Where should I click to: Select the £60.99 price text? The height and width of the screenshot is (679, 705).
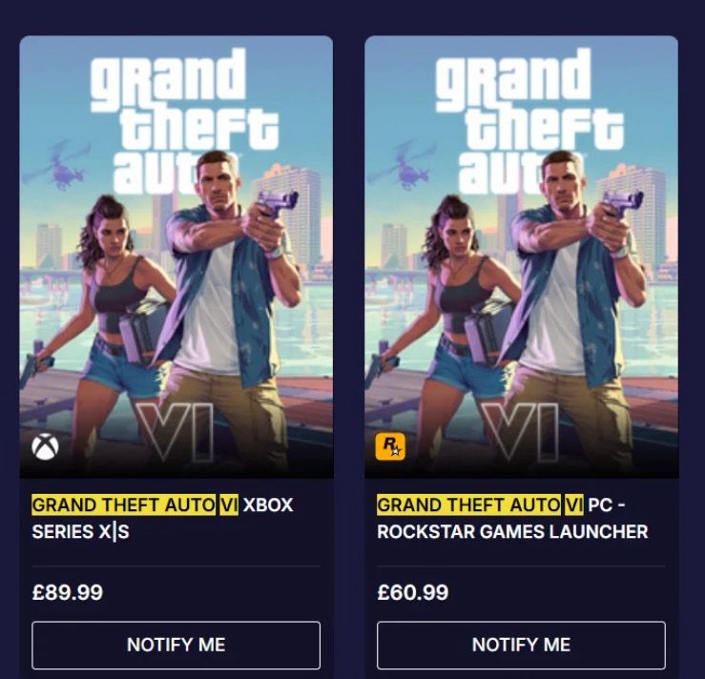pos(413,592)
